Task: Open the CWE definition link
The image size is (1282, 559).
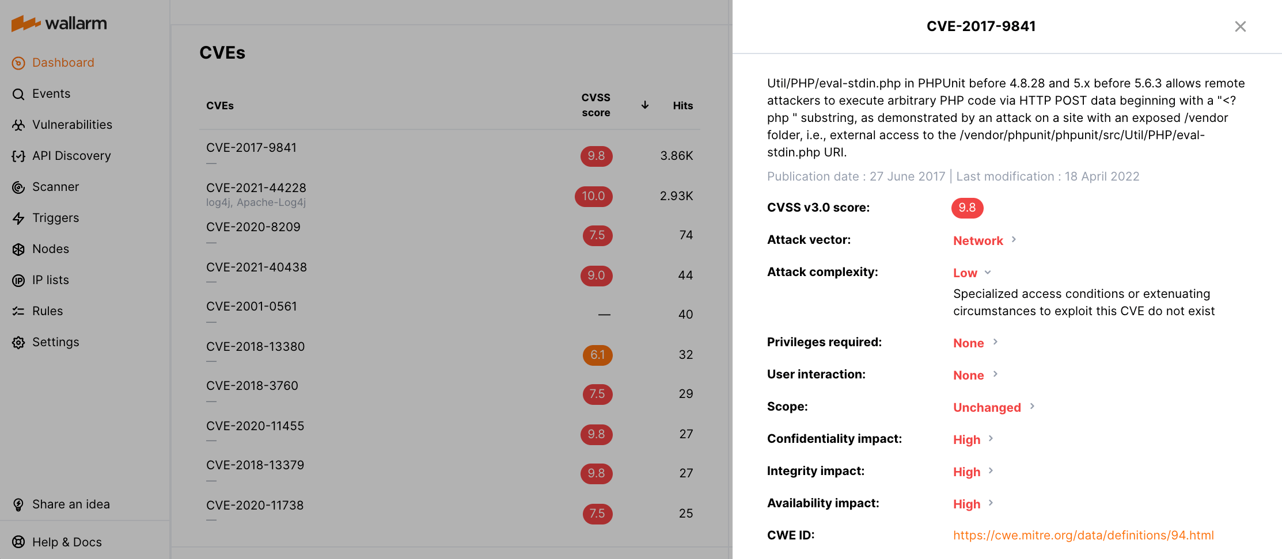Action: tap(1083, 535)
